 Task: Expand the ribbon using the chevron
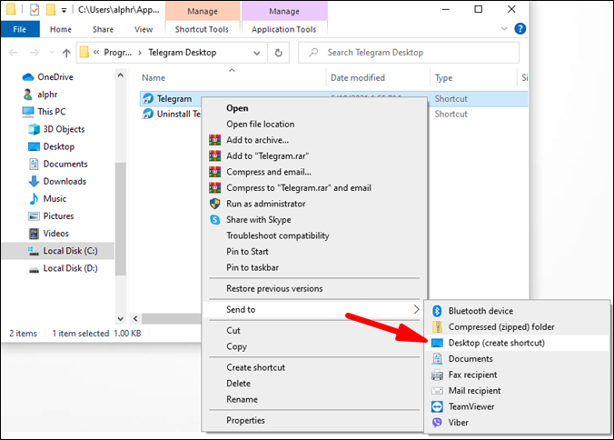coord(504,28)
